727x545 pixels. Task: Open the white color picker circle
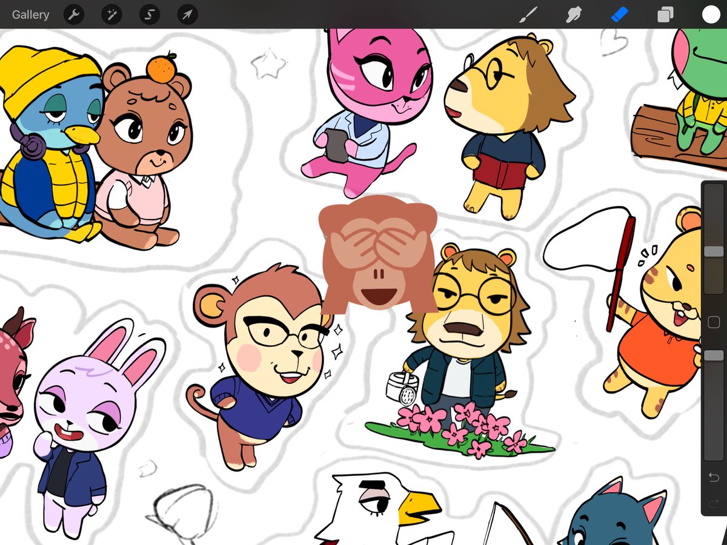(711, 15)
